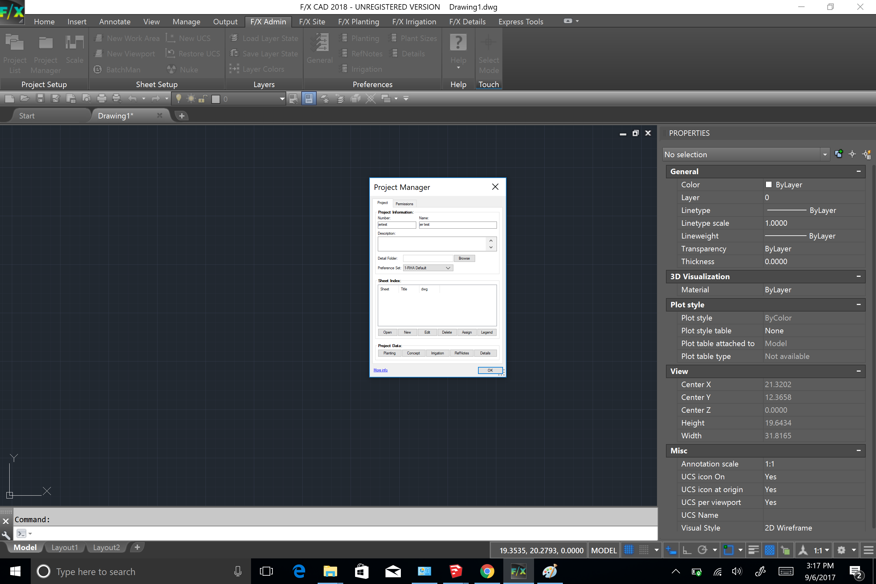Click the Save icon in quick toolbar
Screen dimensions: 876x584
click(40, 99)
